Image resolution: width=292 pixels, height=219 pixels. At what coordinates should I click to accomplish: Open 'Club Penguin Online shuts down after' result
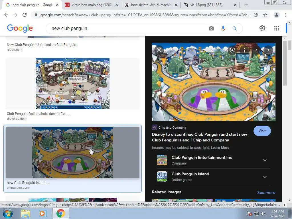pyautogui.click(x=38, y=113)
